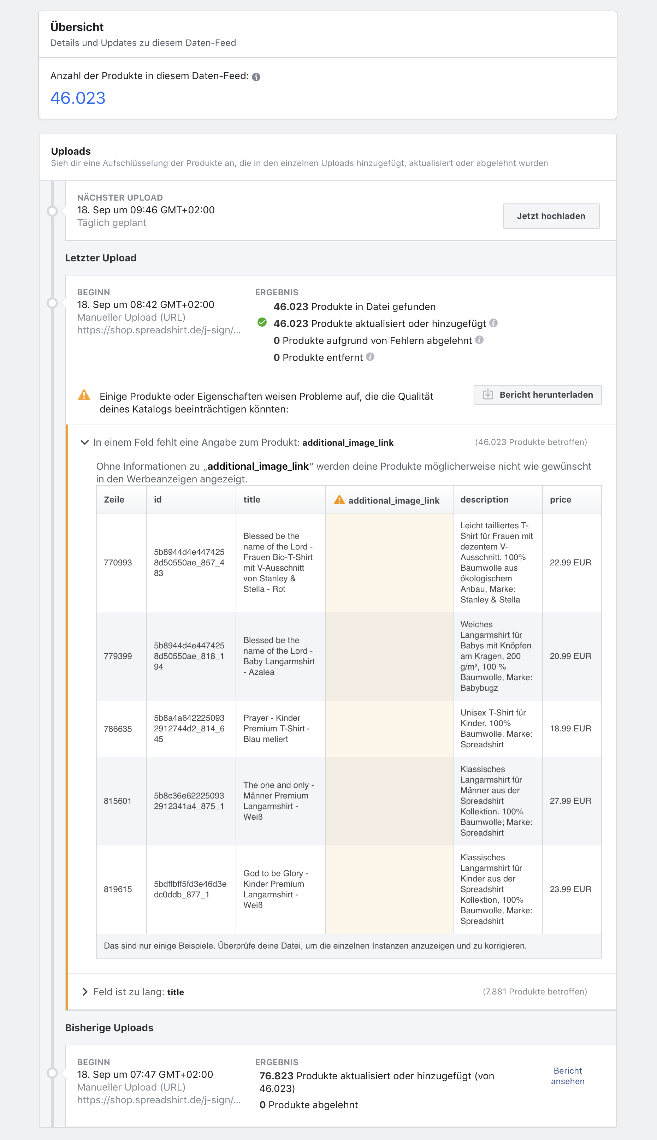Viewport: 657px width, 1140px height.
Task: Expand 'Feld ist zu lang: title' section
Action: [84, 992]
